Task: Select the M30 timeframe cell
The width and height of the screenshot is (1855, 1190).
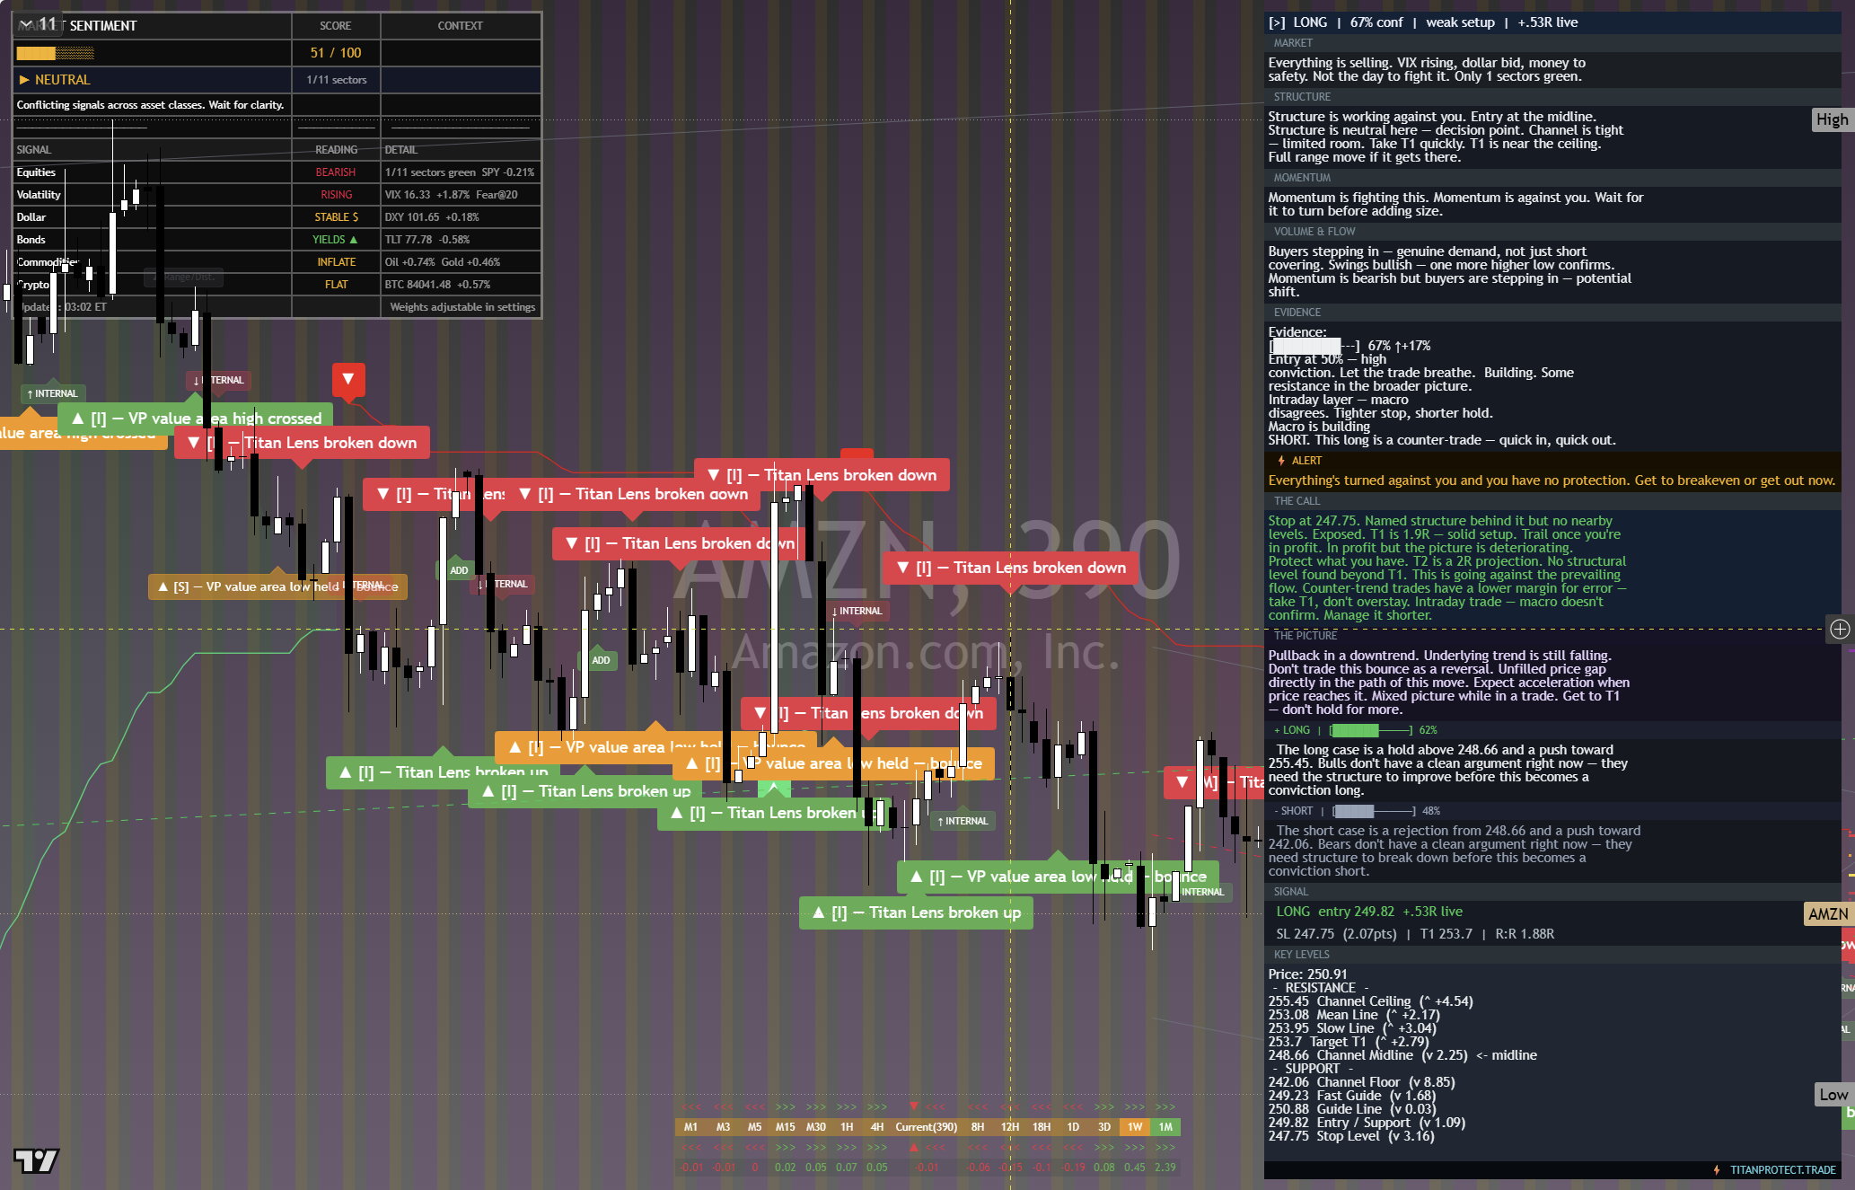Action: pyautogui.click(x=816, y=1127)
